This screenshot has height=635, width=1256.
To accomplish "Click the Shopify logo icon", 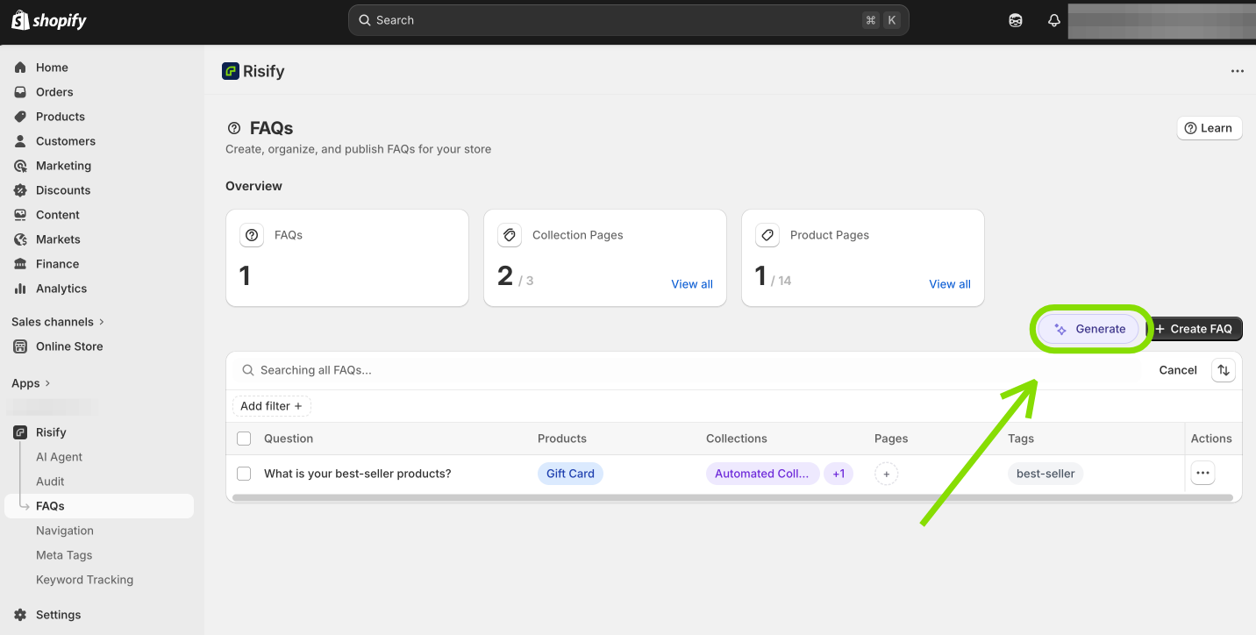I will (20, 20).
